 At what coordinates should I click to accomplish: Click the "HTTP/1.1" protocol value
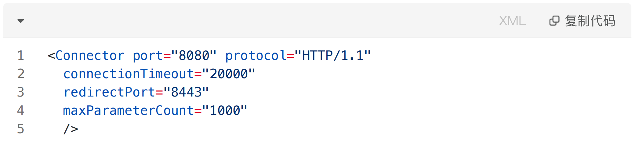333,56
